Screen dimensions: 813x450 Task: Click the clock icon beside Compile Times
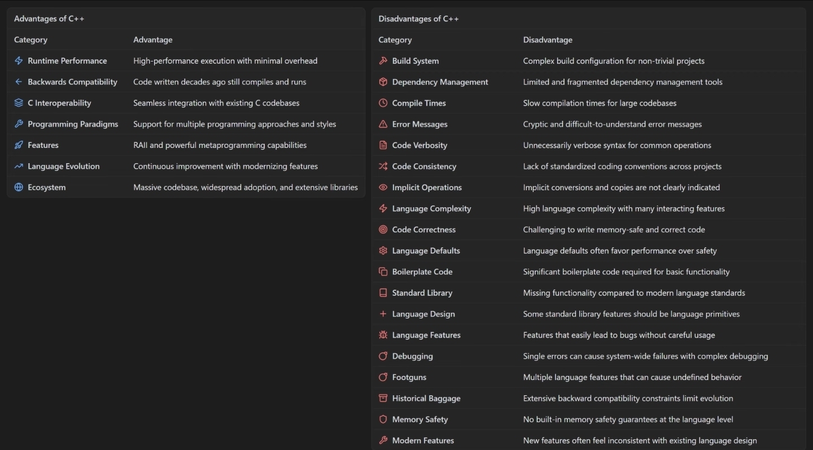[383, 103]
